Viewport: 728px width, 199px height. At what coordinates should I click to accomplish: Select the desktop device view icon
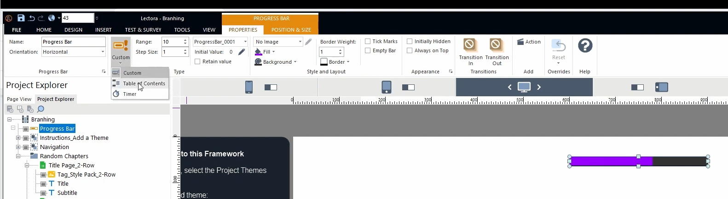524,87
